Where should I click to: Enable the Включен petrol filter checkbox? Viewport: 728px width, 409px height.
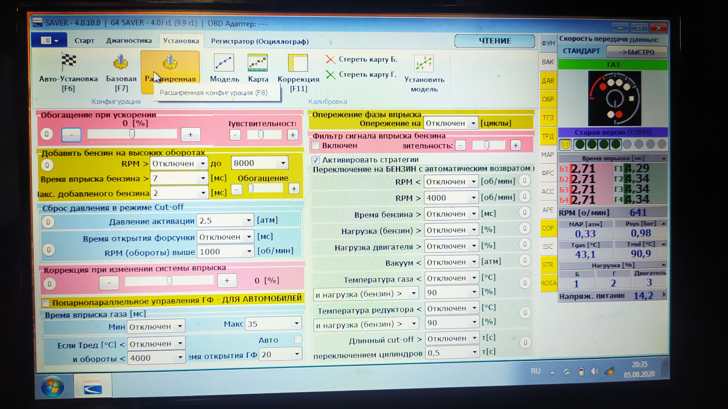315,146
